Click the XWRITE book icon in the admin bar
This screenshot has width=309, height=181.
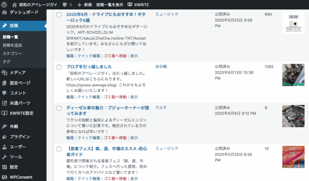click(x=130, y=5)
